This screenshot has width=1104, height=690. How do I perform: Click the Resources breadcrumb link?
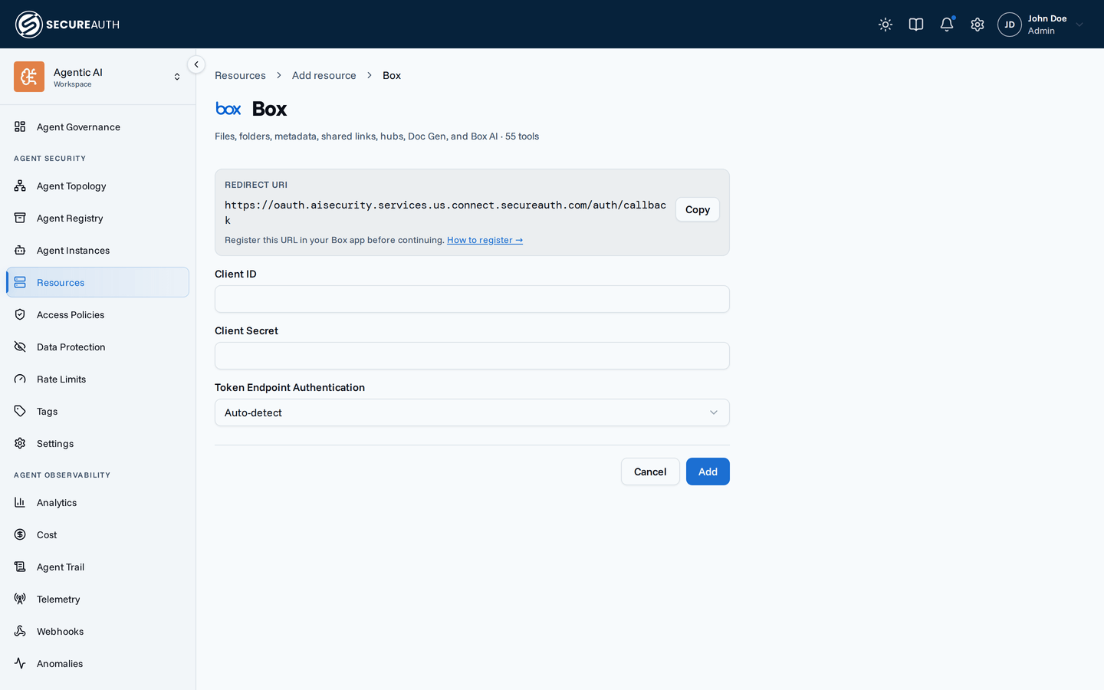pos(240,75)
